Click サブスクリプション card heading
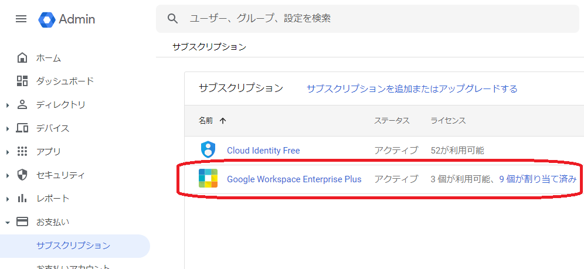This screenshot has width=584, height=269. 240,88
